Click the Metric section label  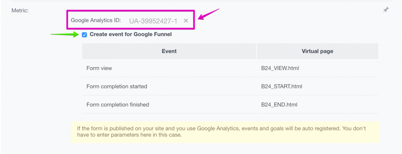[20, 11]
